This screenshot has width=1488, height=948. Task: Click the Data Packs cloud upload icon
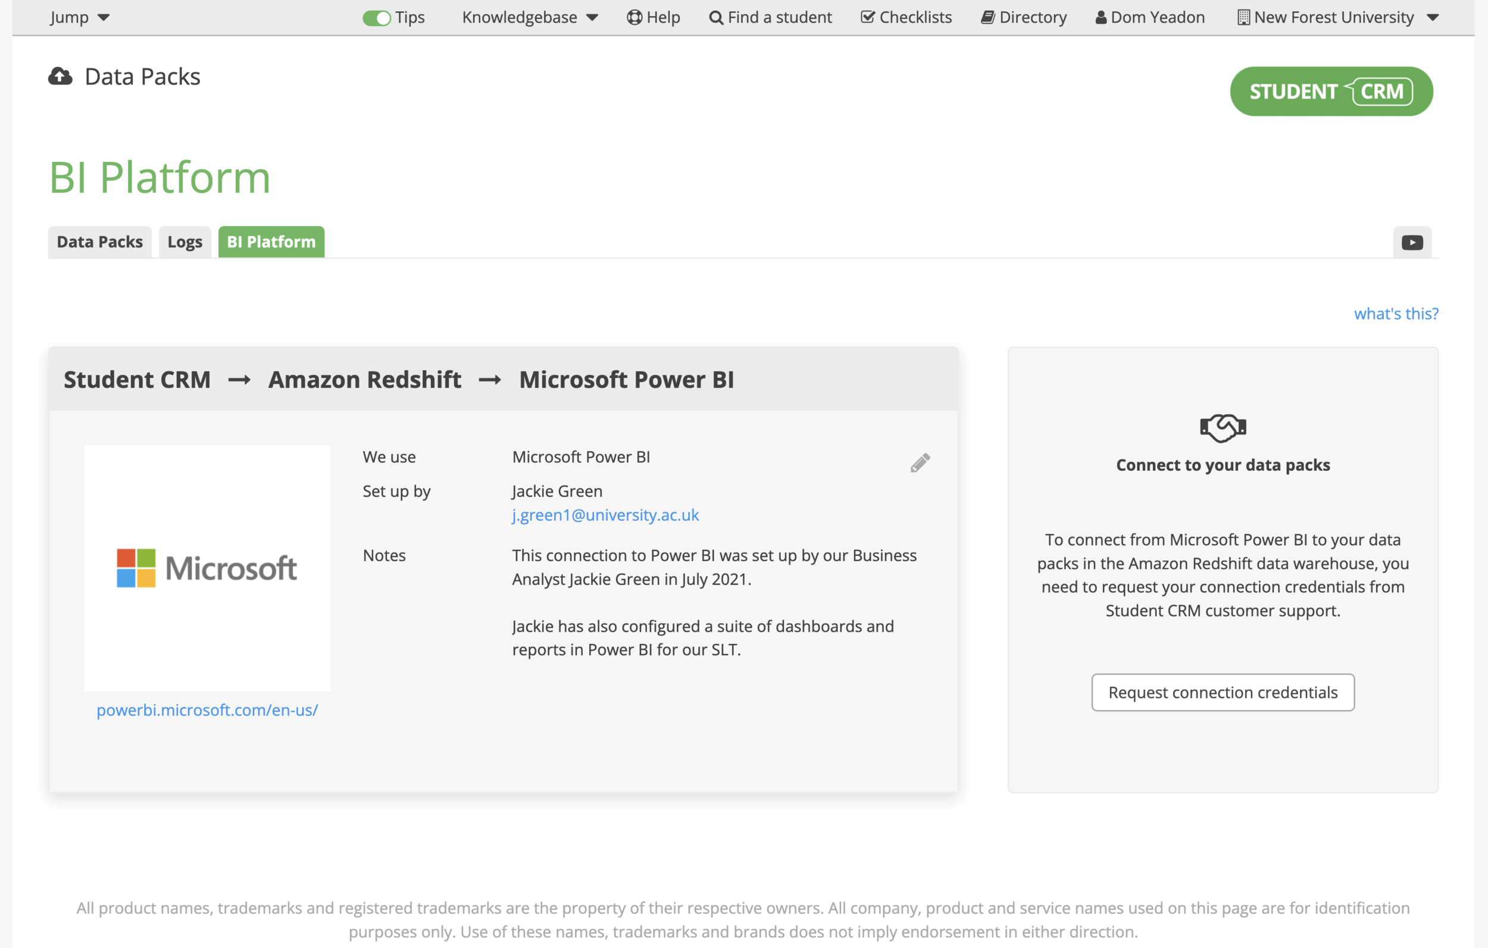click(x=60, y=76)
